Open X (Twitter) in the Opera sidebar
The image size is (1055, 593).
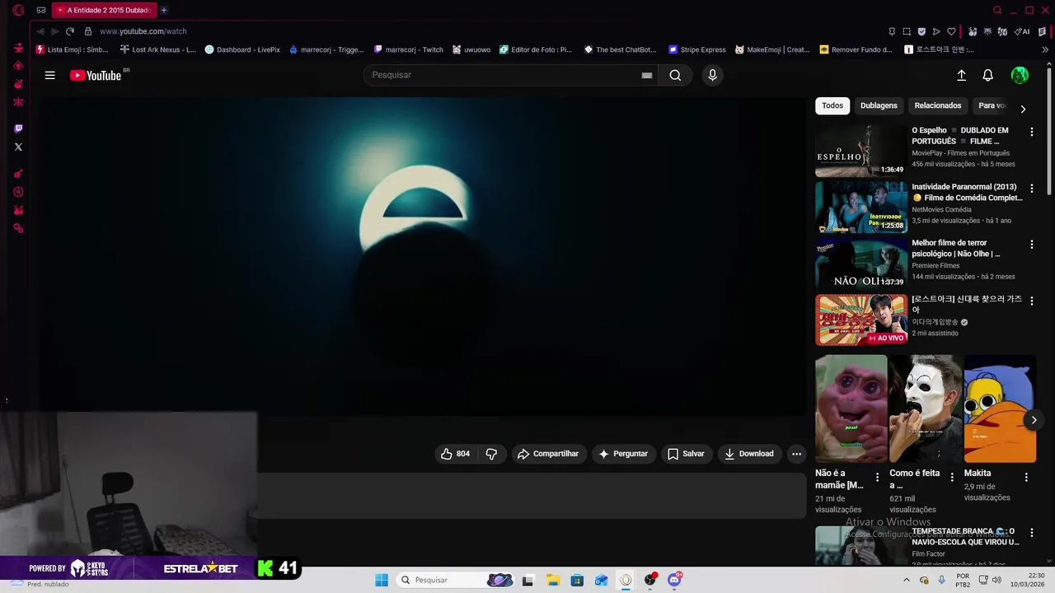coord(18,147)
